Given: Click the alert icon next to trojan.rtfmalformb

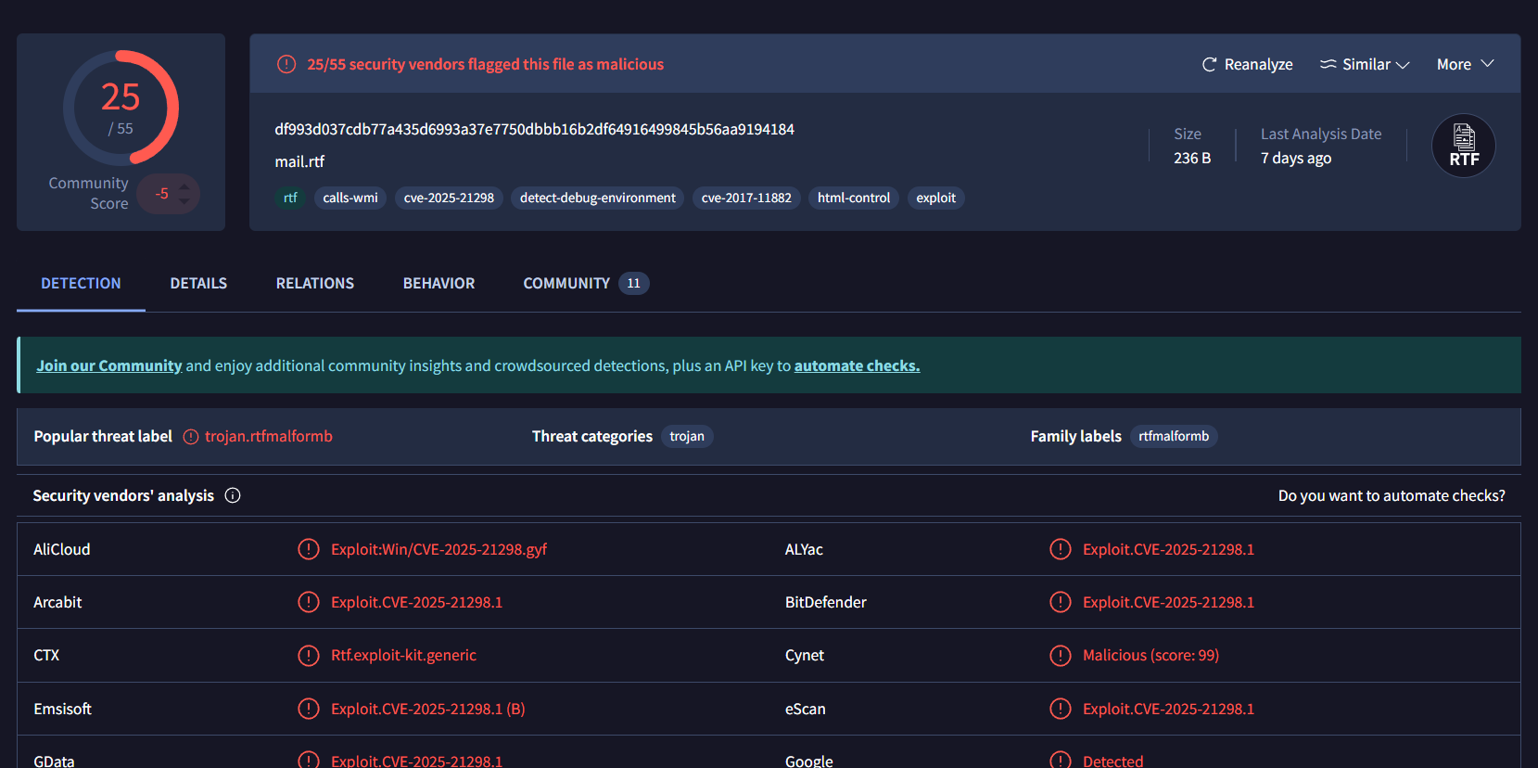Looking at the screenshot, I should (x=191, y=437).
